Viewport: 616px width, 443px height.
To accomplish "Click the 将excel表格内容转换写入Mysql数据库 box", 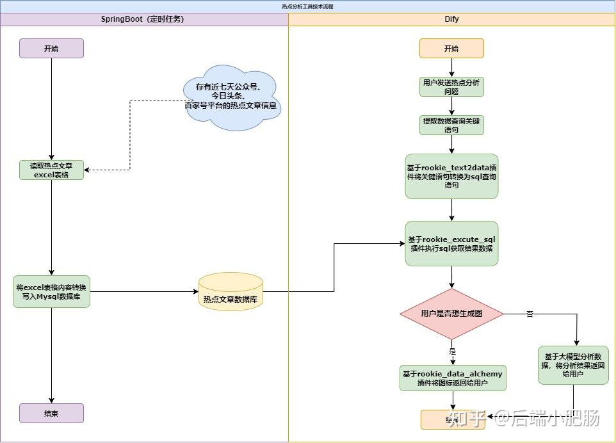I will tap(51, 291).
